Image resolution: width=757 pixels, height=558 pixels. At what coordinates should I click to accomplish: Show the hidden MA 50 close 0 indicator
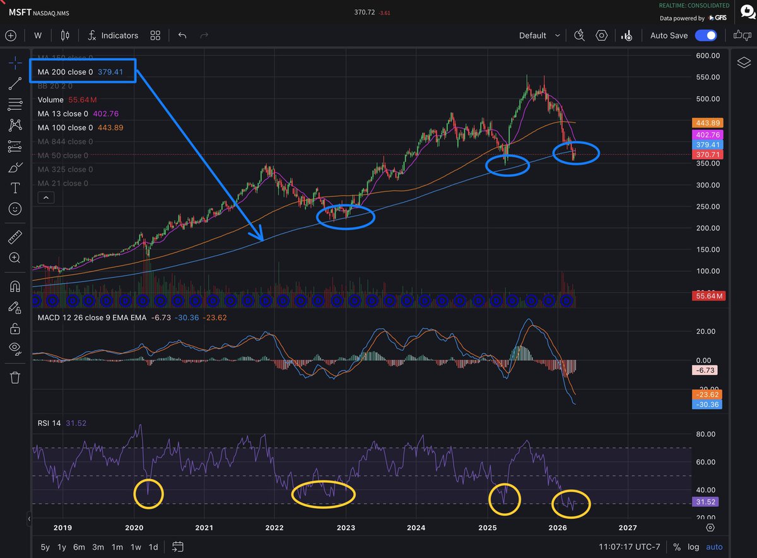[62, 155]
